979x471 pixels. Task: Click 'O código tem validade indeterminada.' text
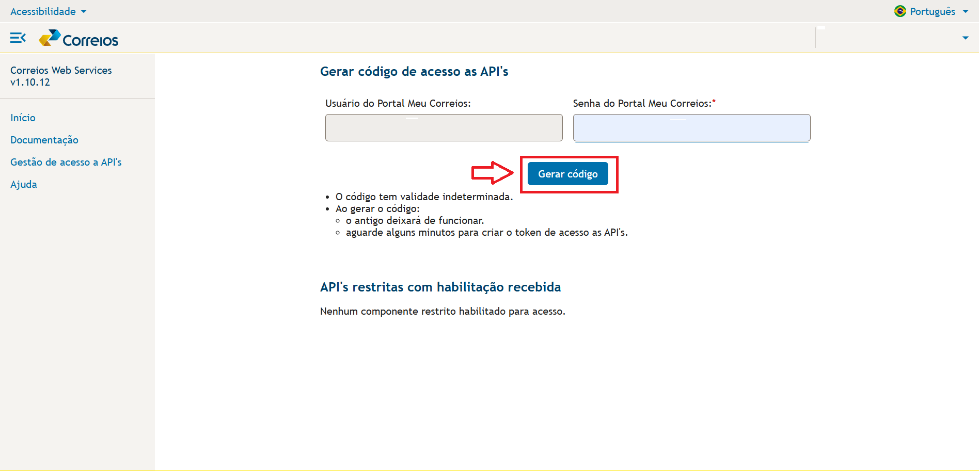pyautogui.click(x=424, y=197)
